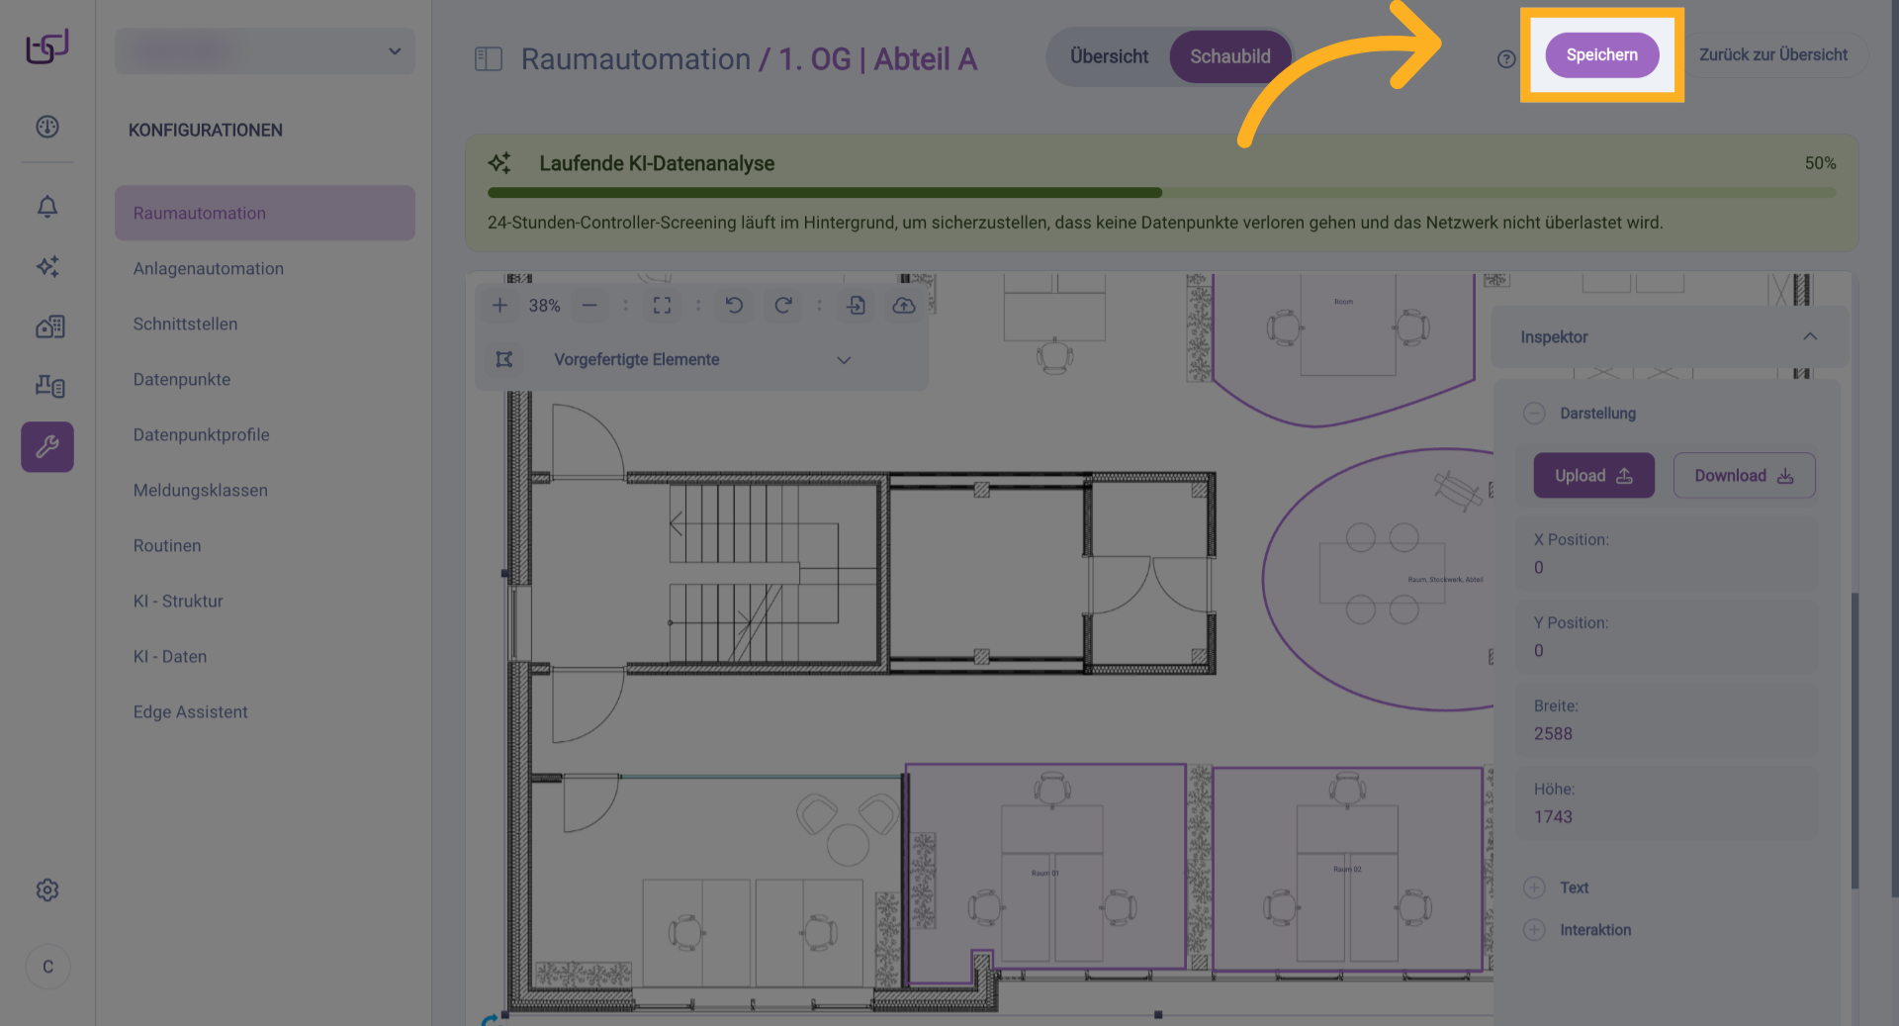Image resolution: width=1899 pixels, height=1026 pixels.
Task: Click the help question mark icon
Action: (x=1505, y=59)
